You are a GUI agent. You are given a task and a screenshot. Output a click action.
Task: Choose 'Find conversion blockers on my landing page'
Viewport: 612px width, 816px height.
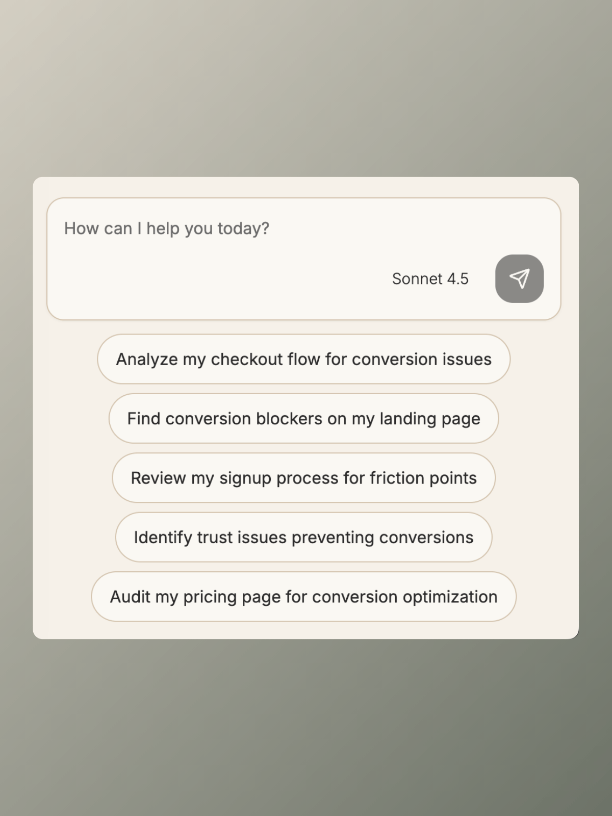pyautogui.click(x=303, y=418)
